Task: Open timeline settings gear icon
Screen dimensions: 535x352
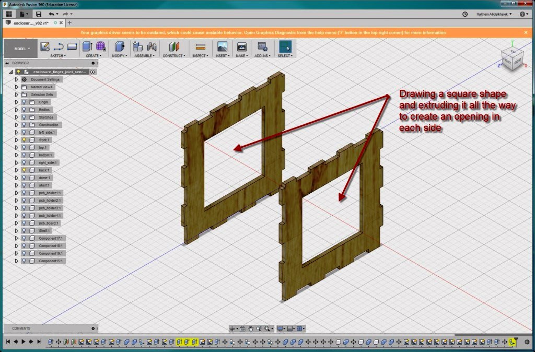Action: (x=527, y=342)
